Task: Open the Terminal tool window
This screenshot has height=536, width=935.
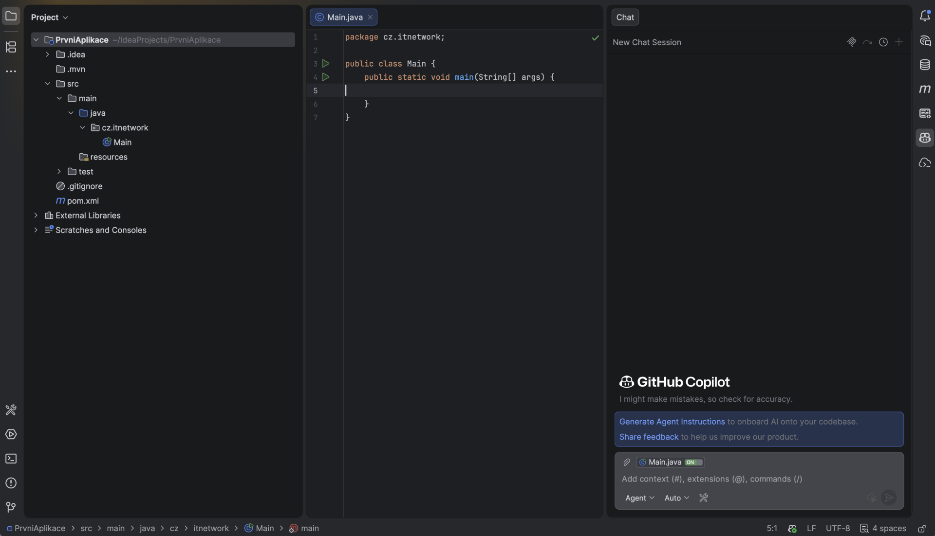Action: tap(11, 459)
